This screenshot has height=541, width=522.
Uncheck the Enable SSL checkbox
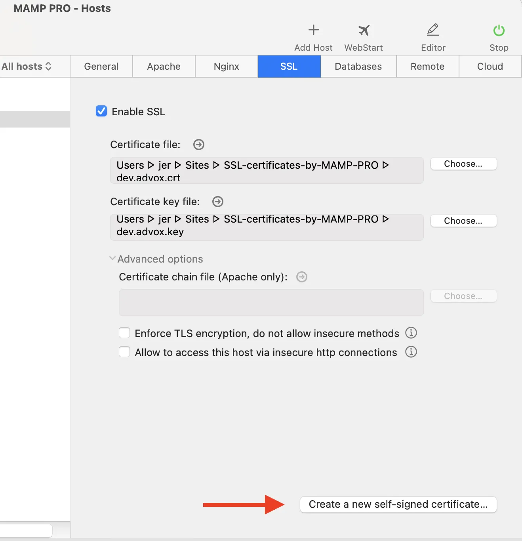(101, 111)
